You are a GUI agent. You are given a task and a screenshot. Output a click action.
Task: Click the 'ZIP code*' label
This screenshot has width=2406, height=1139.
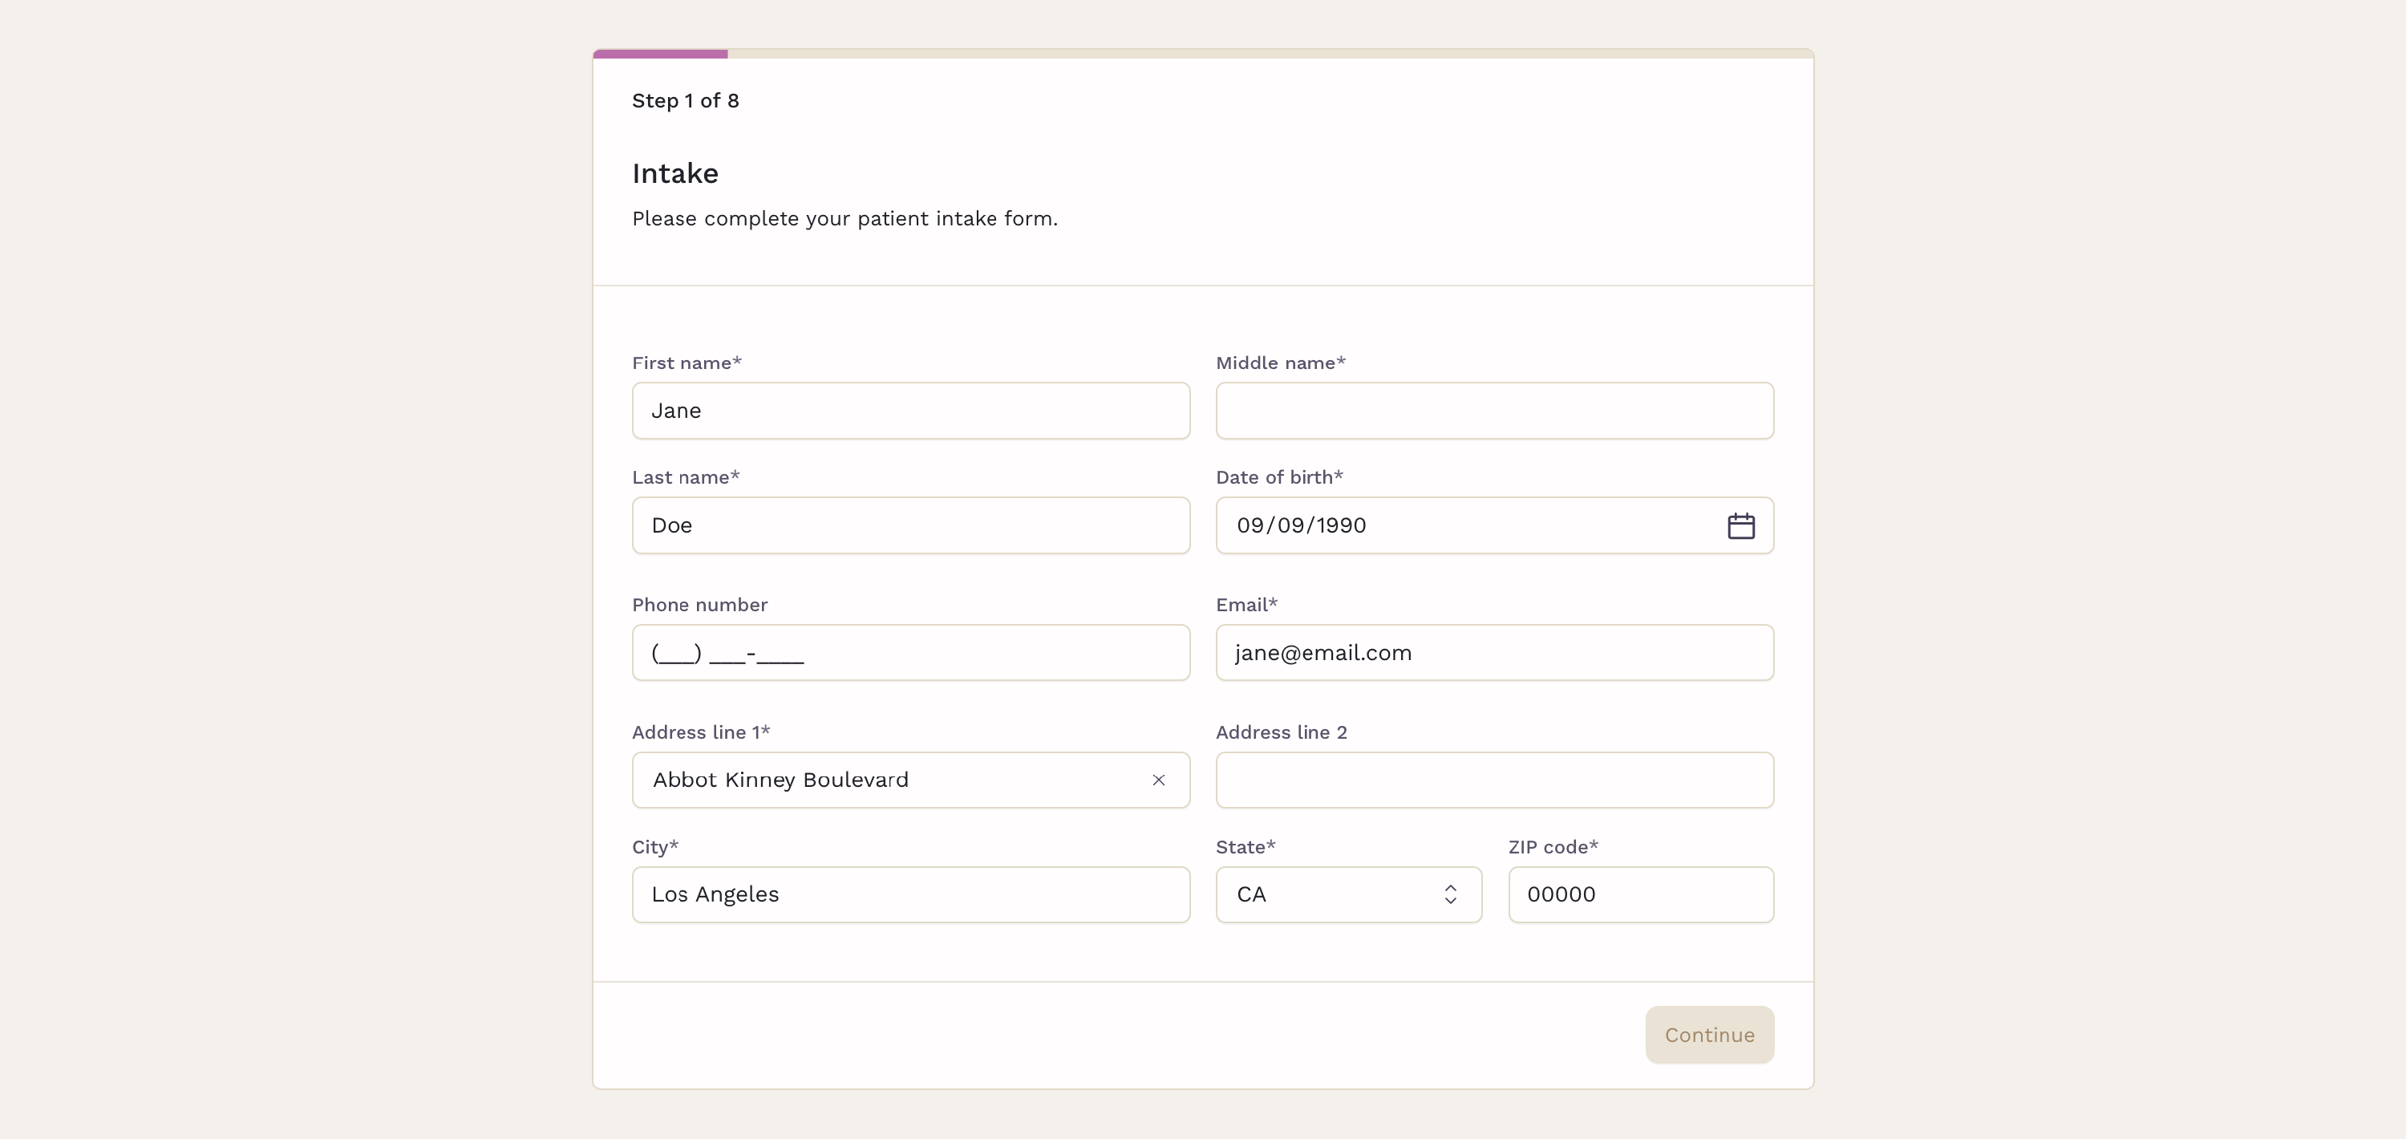pyautogui.click(x=1553, y=846)
